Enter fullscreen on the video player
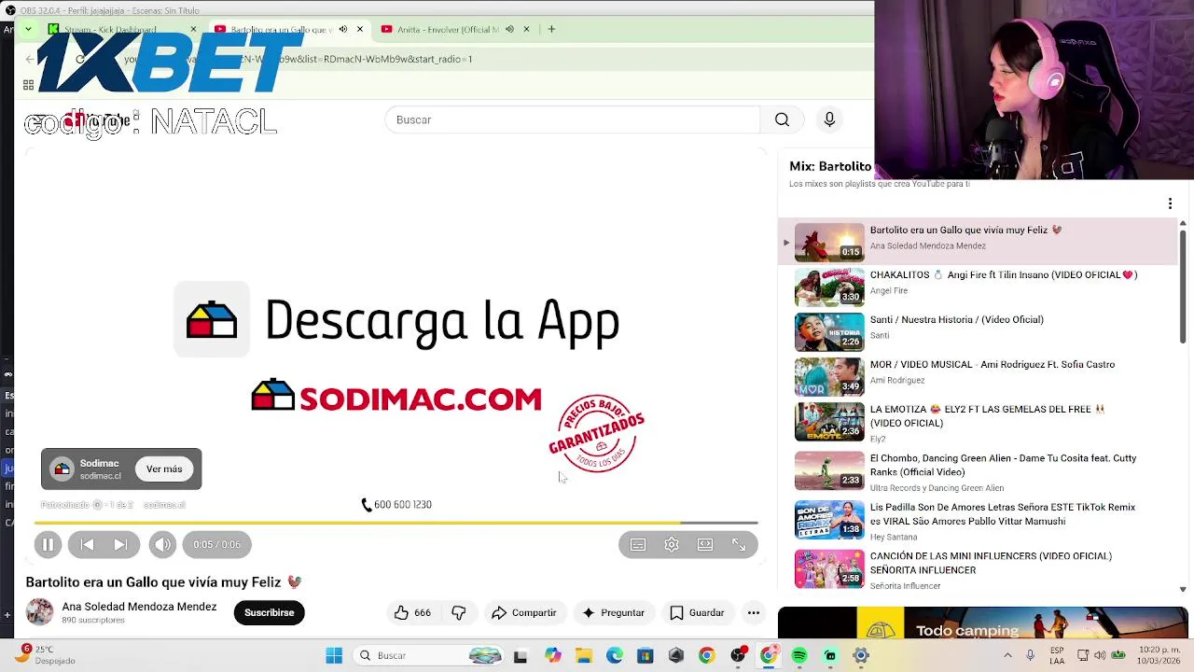The image size is (1194, 672). click(x=739, y=544)
